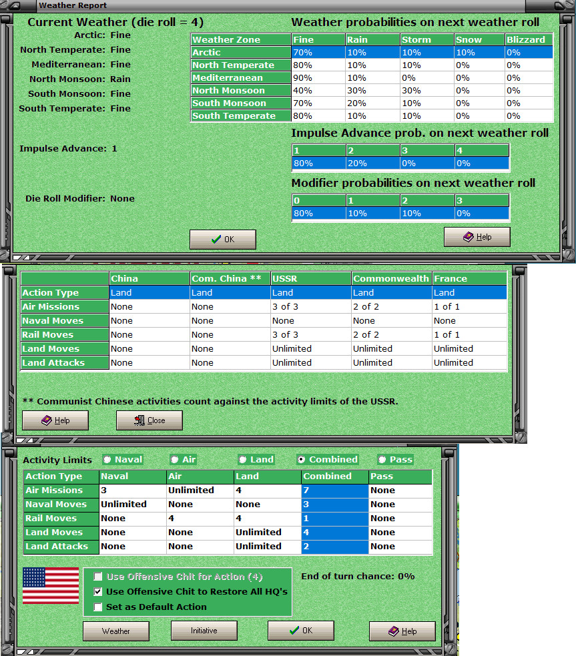
Task: Click the Arctic weather zone row header
Action: click(241, 52)
